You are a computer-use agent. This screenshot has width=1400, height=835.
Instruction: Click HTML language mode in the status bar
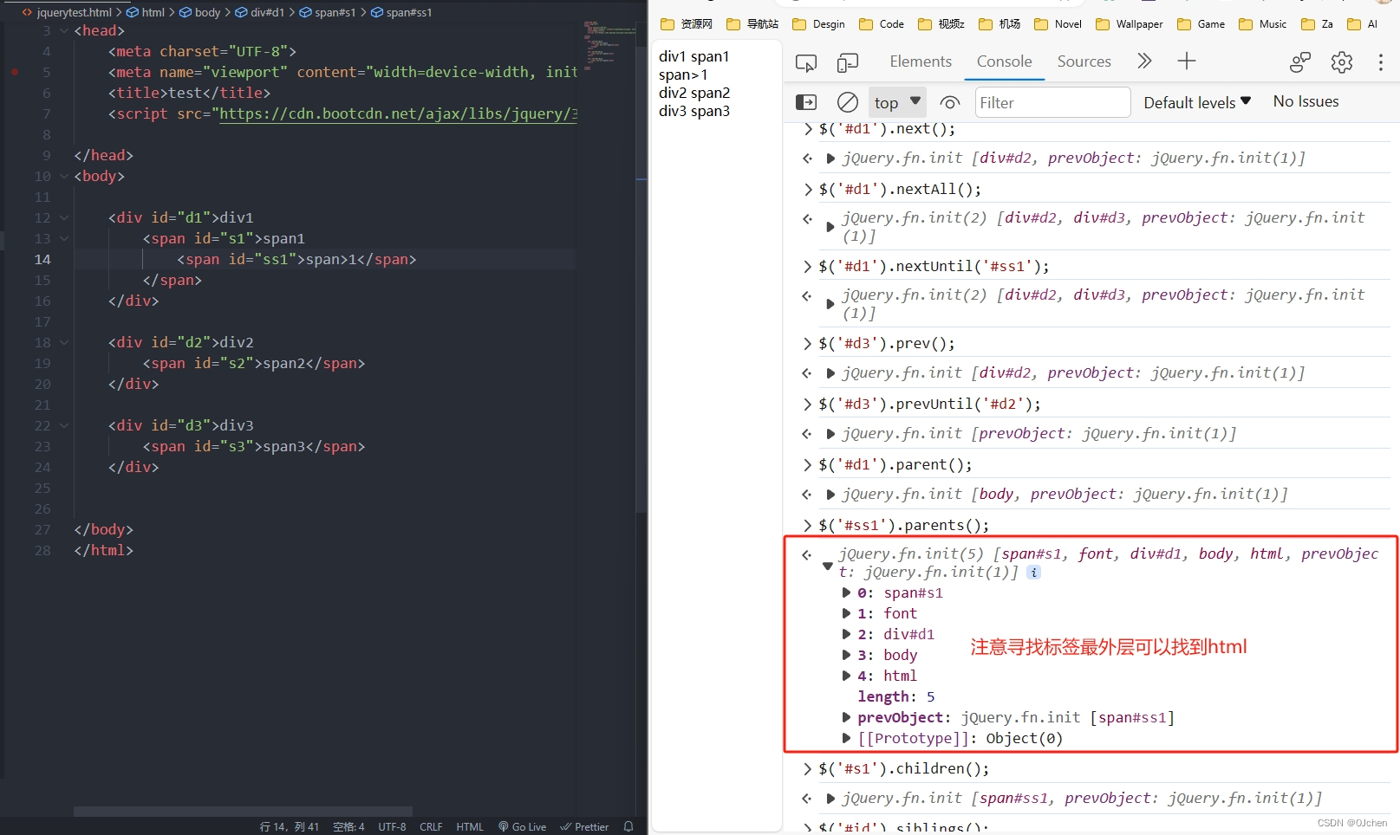(470, 826)
